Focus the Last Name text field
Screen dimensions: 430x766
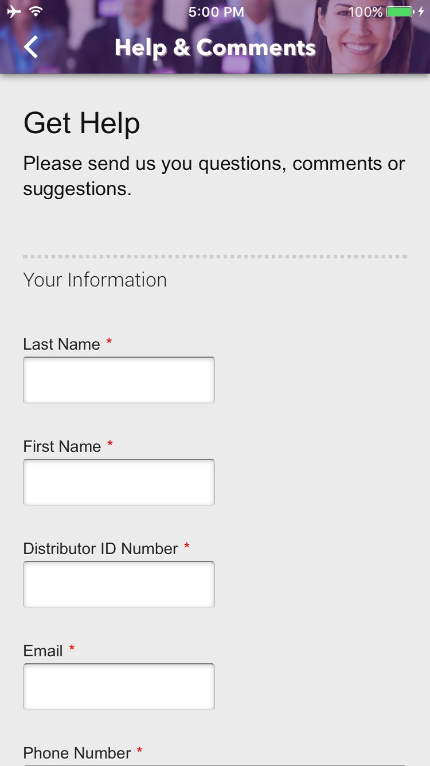[119, 380]
